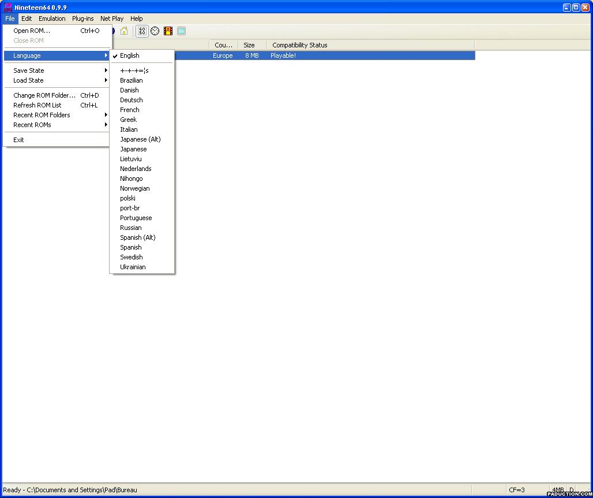Switch language to Brazilian

click(142, 80)
